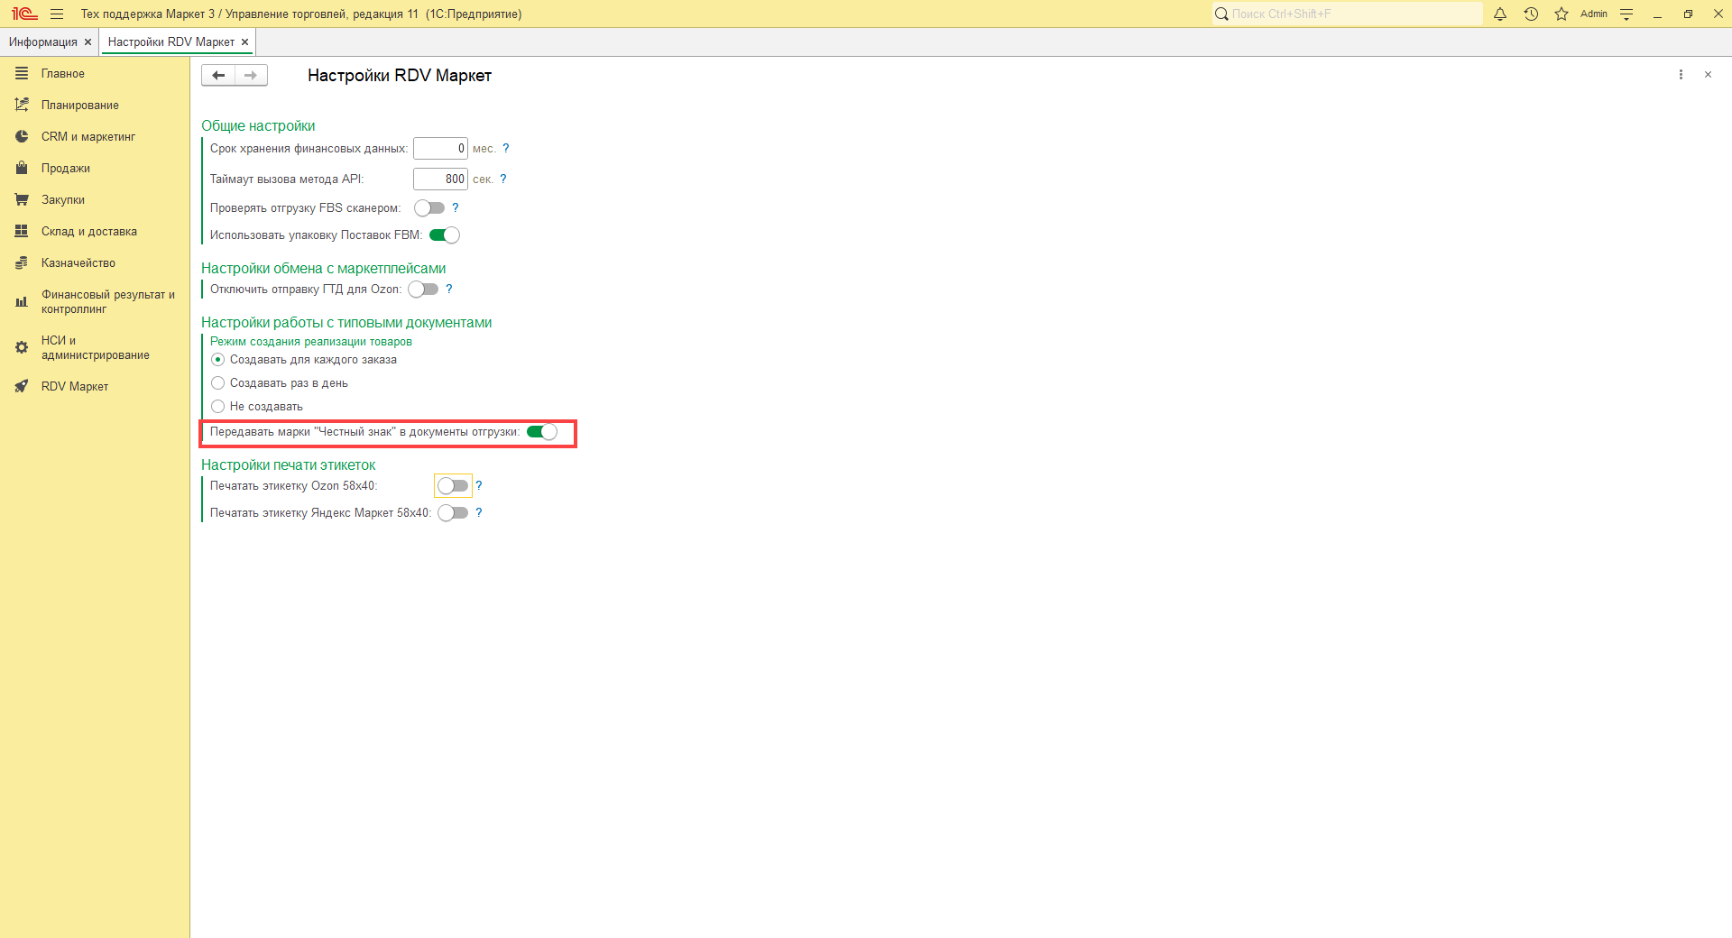Click the CRM и маркетинг pie icon
1732x938 pixels.
click(x=22, y=136)
